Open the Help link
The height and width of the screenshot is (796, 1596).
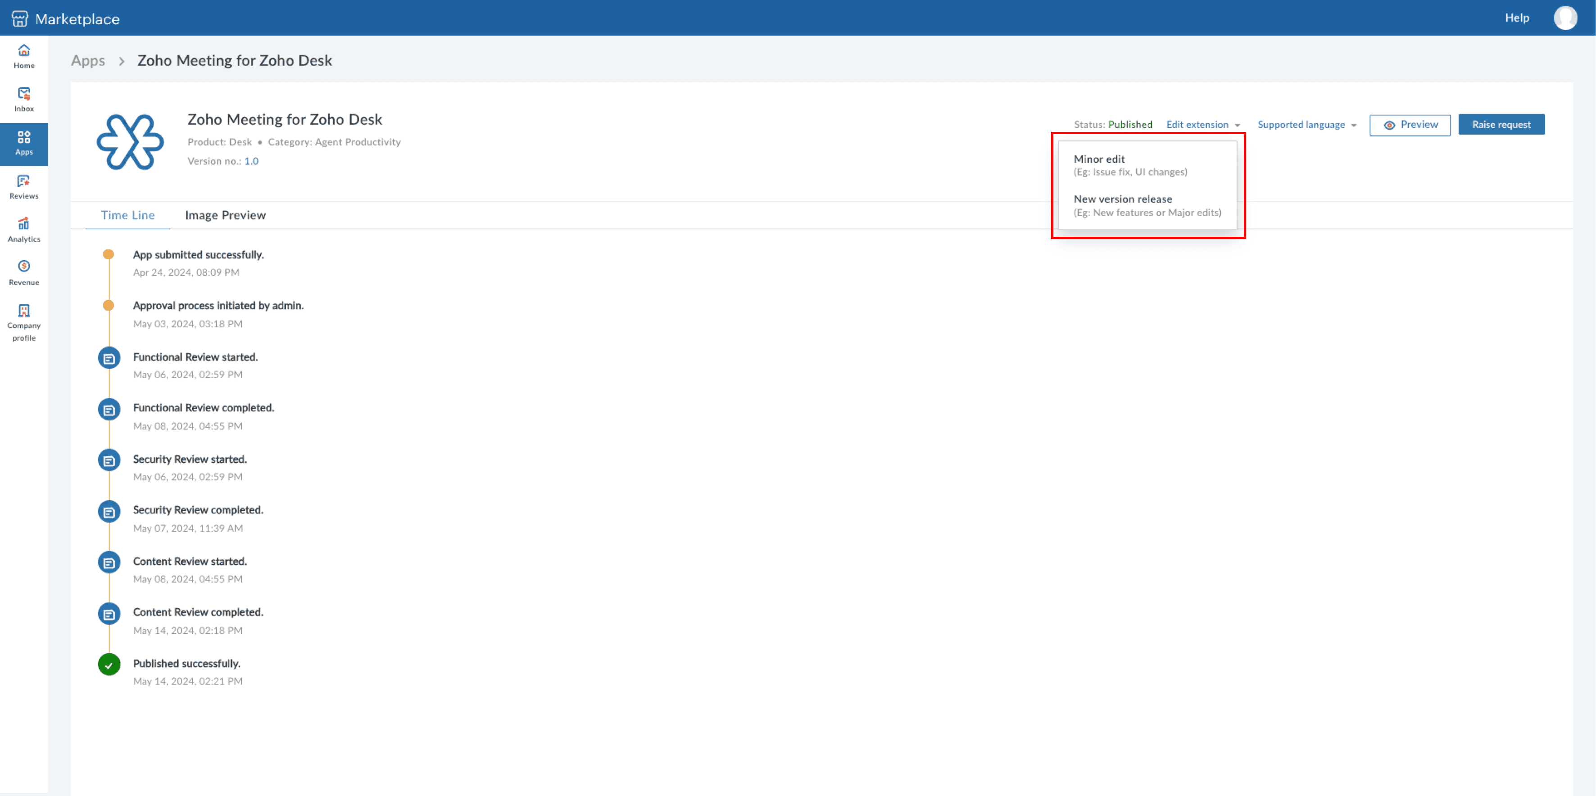point(1517,18)
